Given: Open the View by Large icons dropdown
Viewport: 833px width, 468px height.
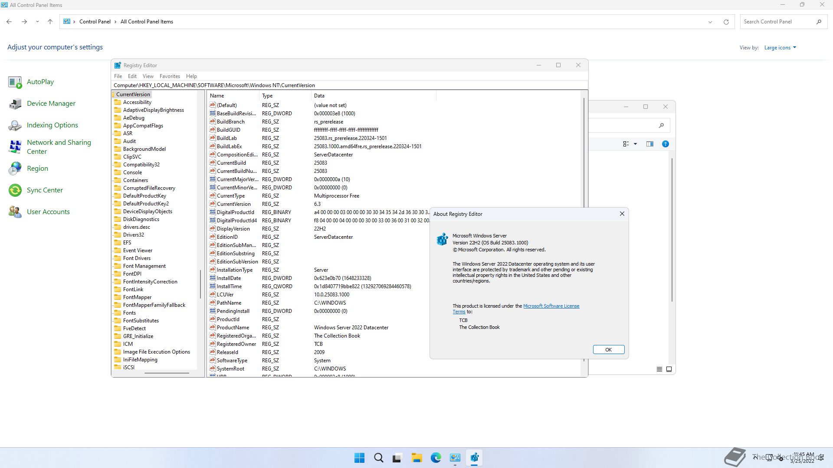Looking at the screenshot, I should click(780, 48).
